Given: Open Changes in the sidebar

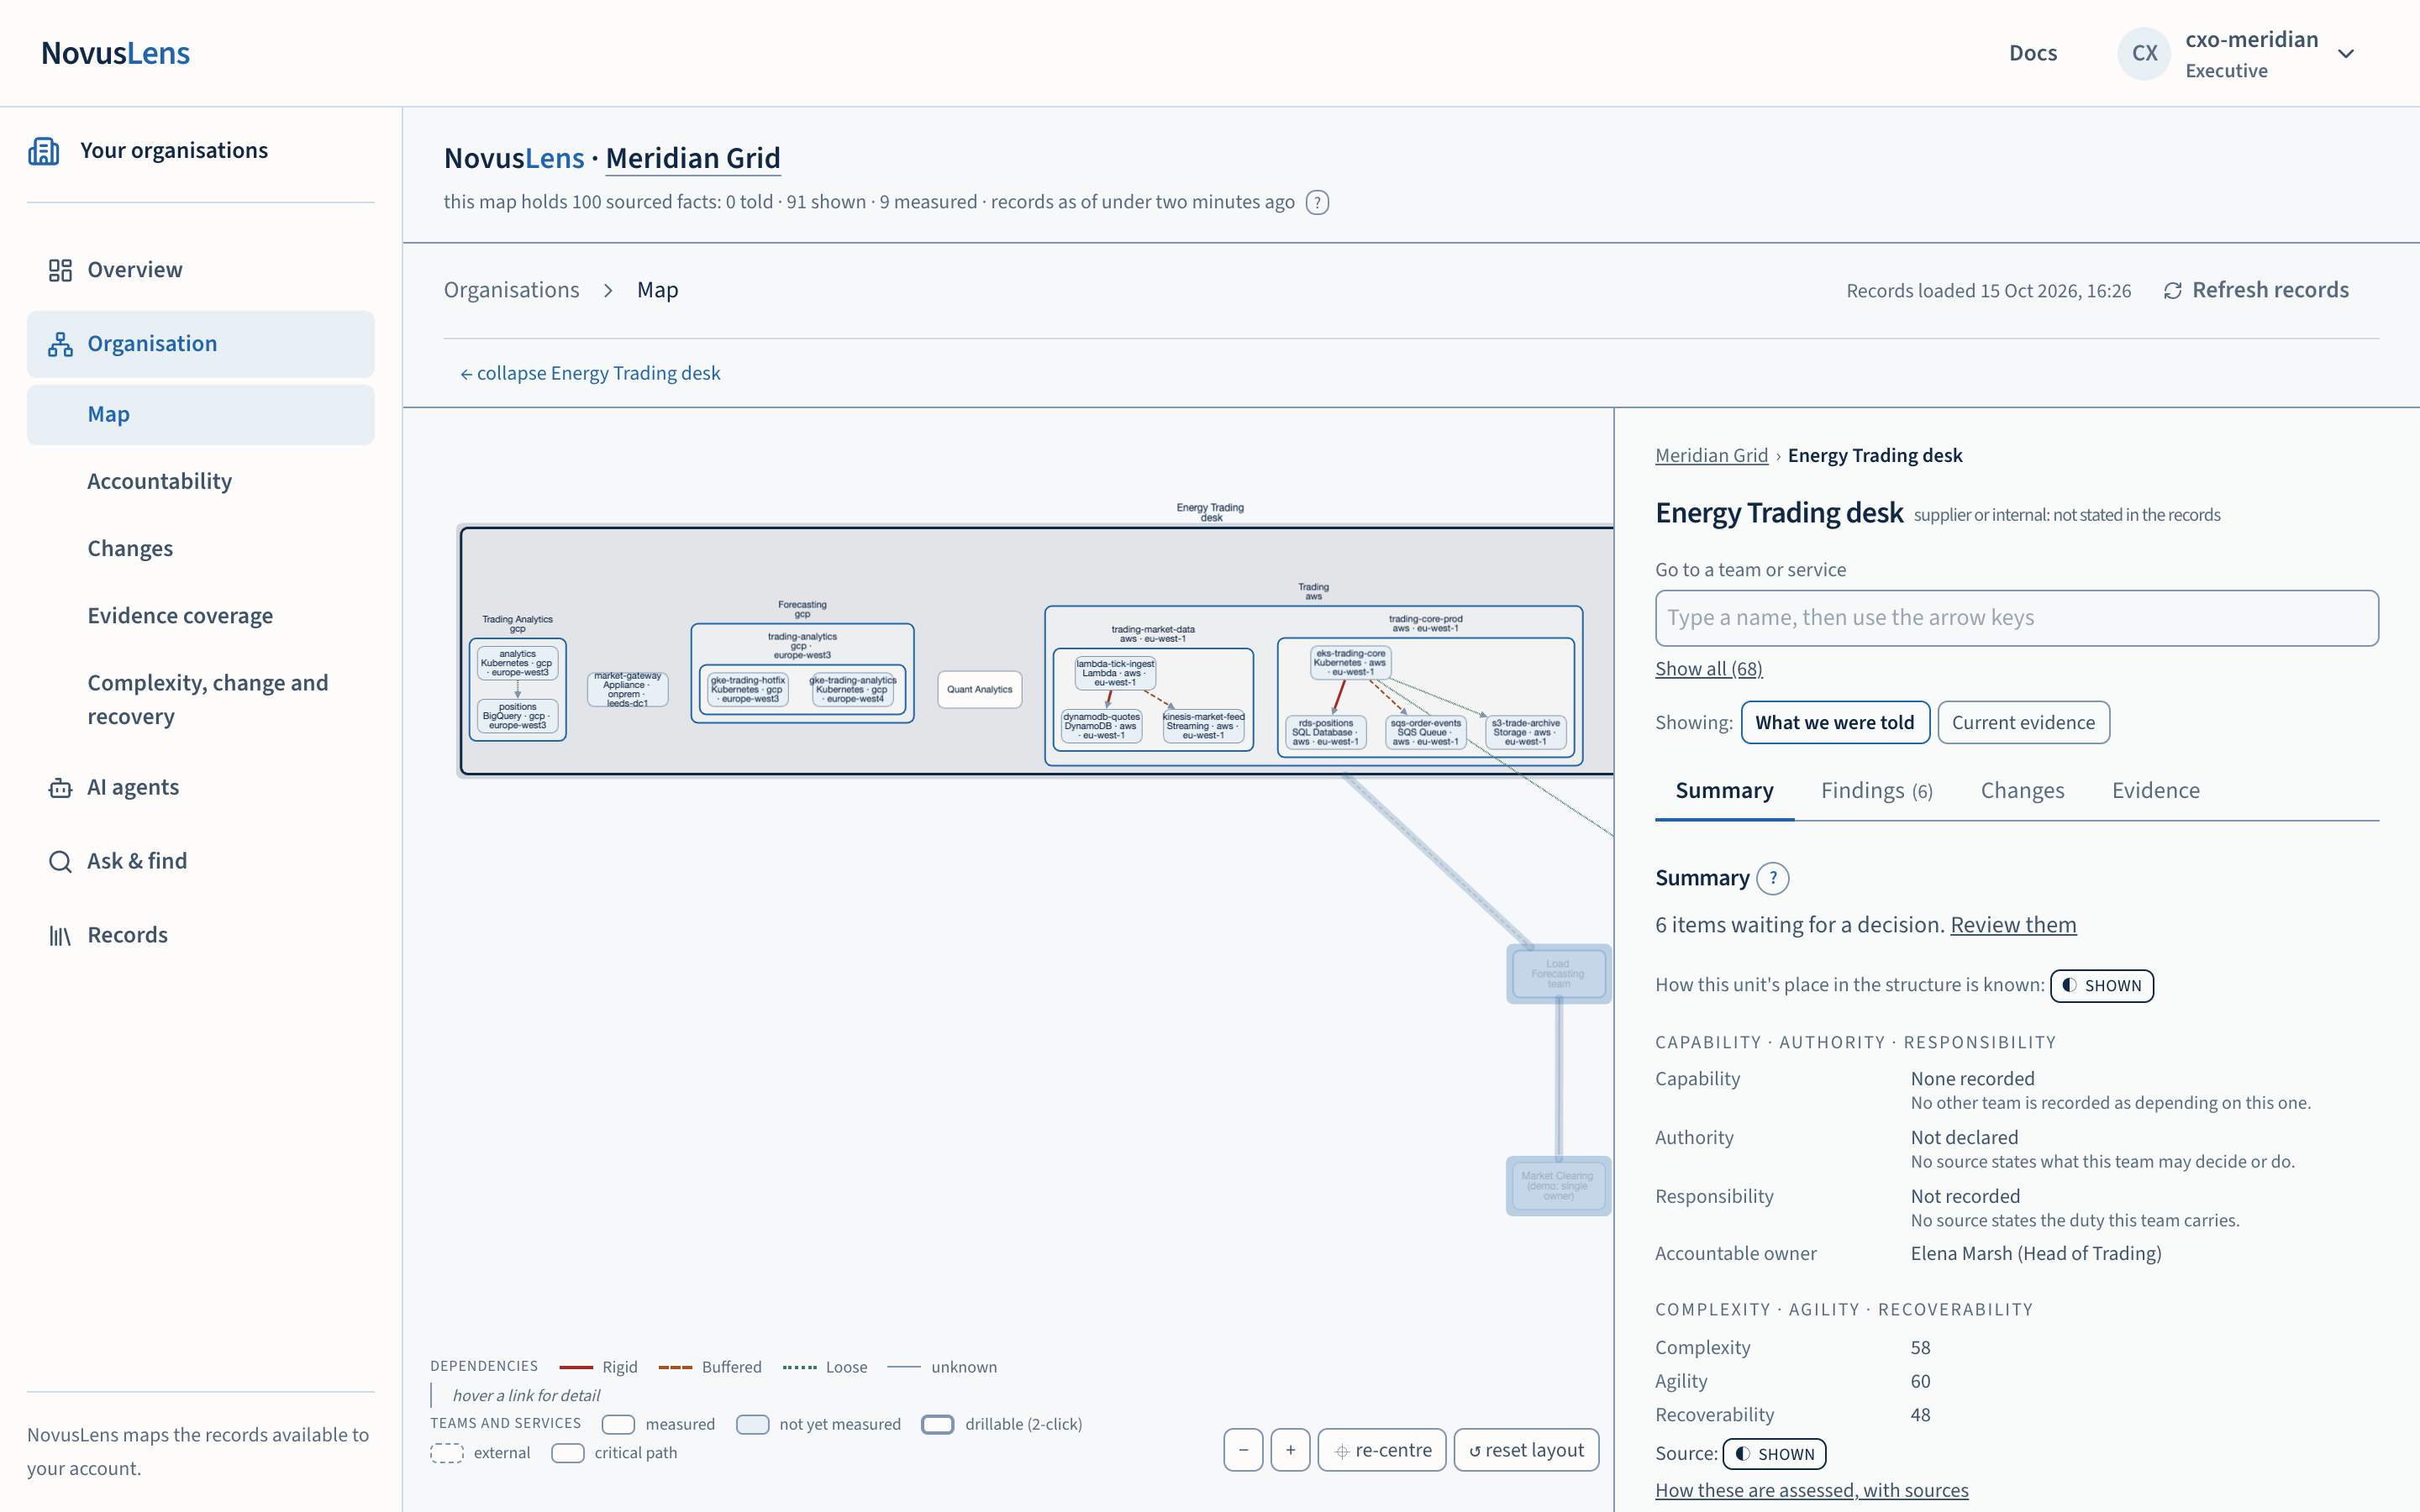Looking at the screenshot, I should pyautogui.click(x=201, y=548).
